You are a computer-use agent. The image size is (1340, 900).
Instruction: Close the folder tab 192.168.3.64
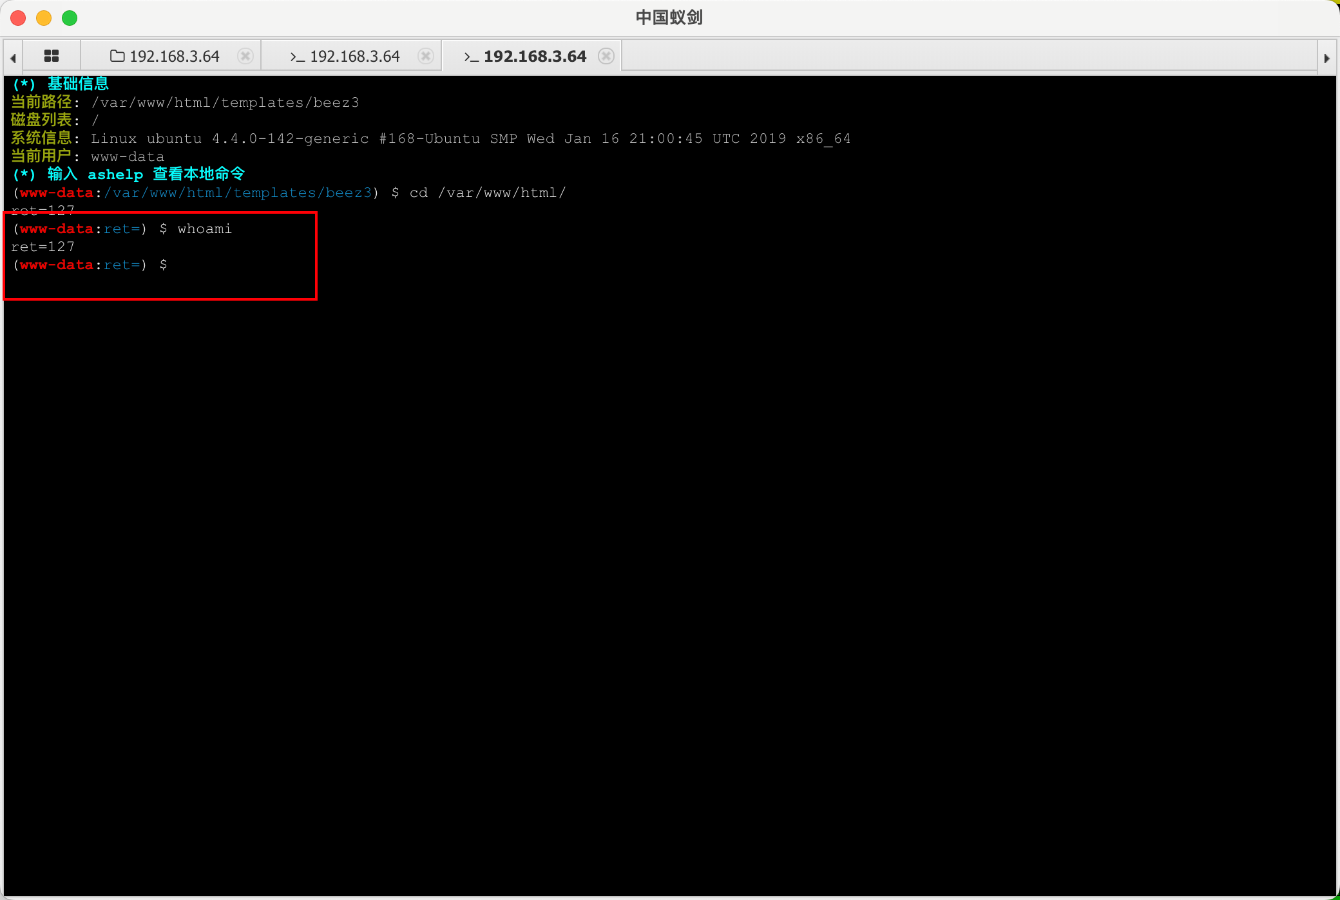[x=245, y=56]
